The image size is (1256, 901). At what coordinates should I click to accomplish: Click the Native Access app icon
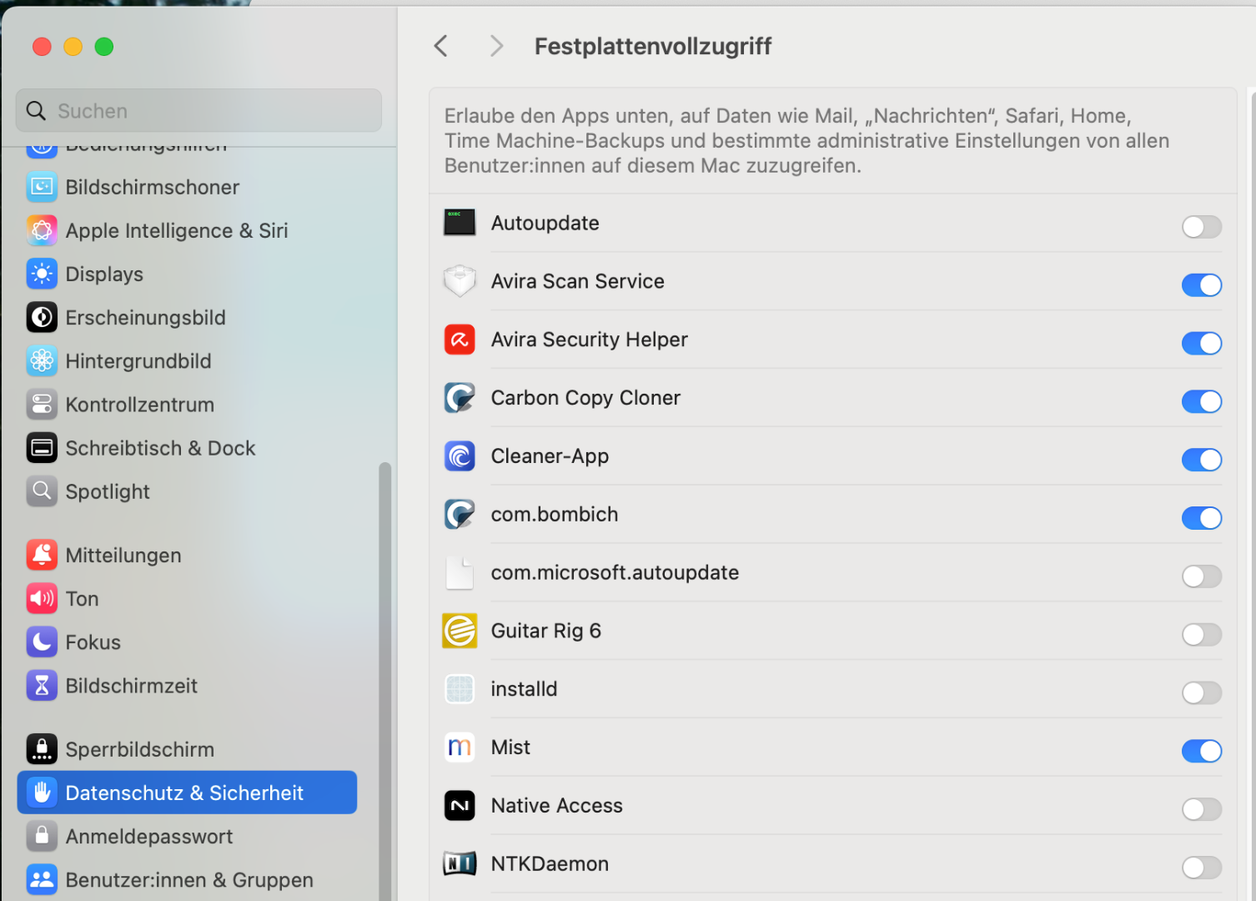(x=460, y=806)
